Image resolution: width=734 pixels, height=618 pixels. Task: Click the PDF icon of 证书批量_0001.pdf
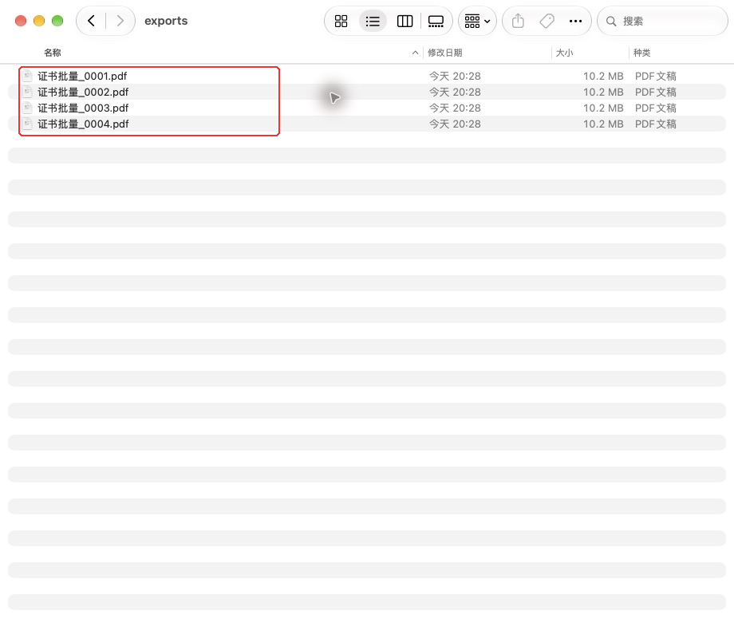pyautogui.click(x=28, y=76)
